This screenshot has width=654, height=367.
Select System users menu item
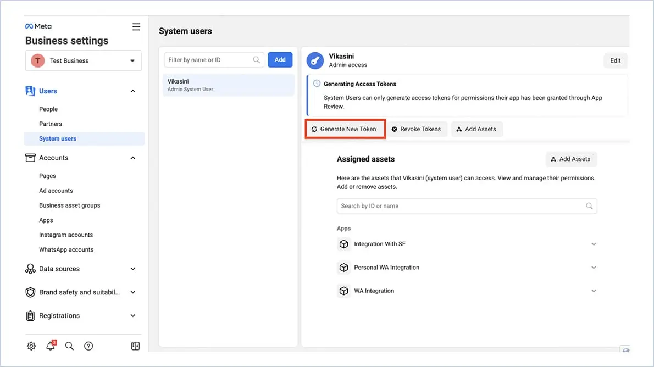84,138
